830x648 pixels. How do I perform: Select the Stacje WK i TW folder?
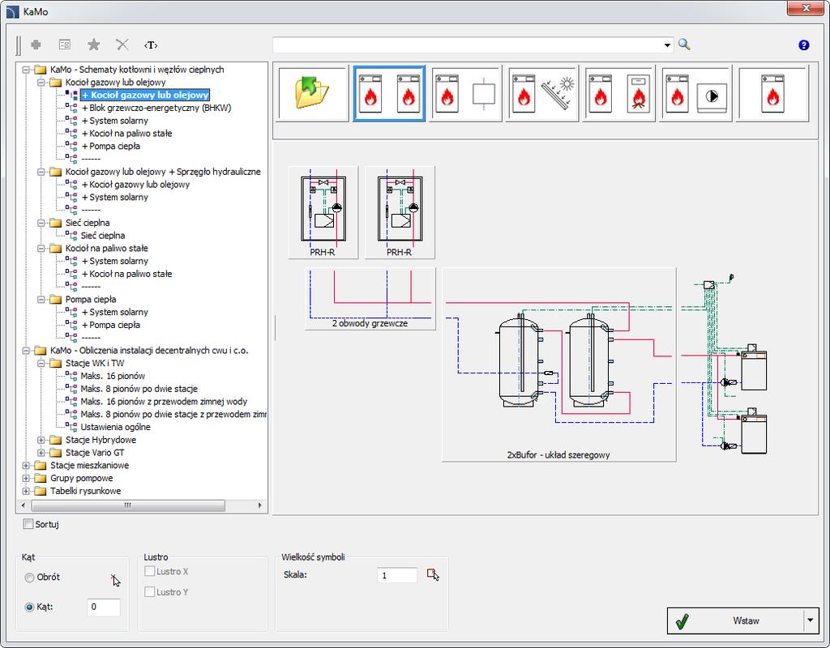click(x=95, y=364)
